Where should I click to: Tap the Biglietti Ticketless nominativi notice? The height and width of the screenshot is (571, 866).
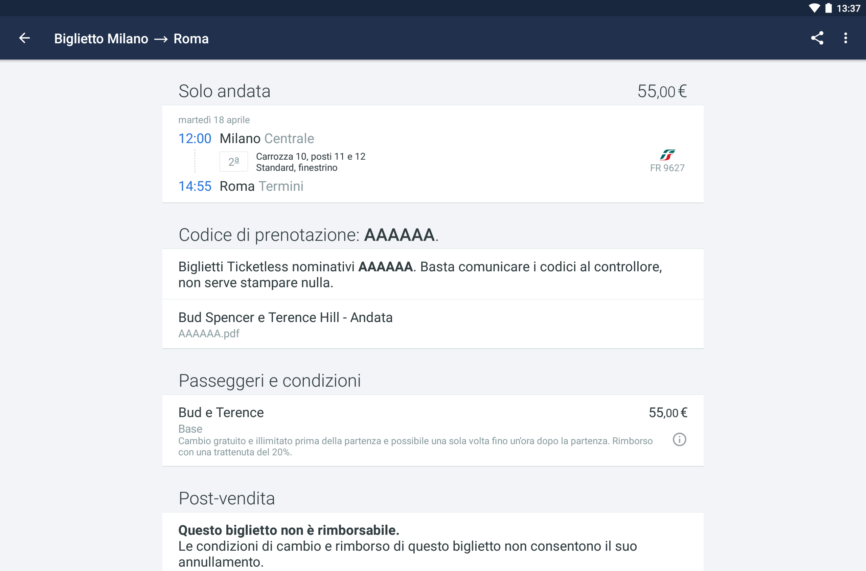433,274
